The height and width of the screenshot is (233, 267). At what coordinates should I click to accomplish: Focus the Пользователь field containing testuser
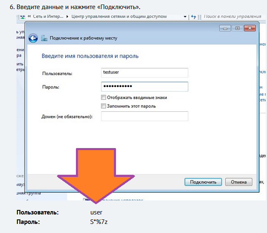tap(144, 73)
